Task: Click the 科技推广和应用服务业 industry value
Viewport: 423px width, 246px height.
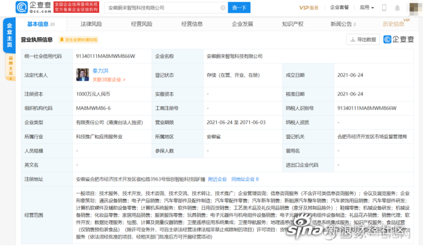Action: tap(99, 136)
